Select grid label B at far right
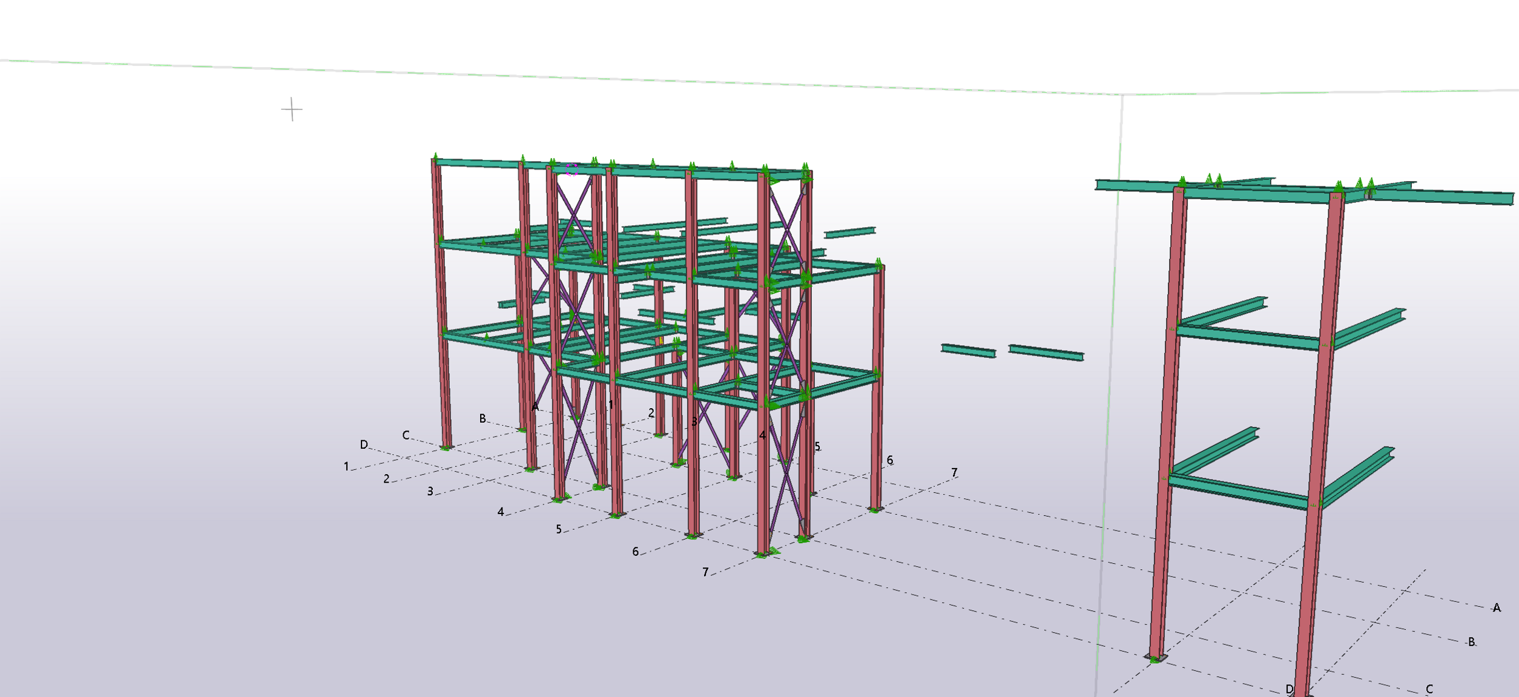This screenshot has width=1519, height=697. 1471,642
